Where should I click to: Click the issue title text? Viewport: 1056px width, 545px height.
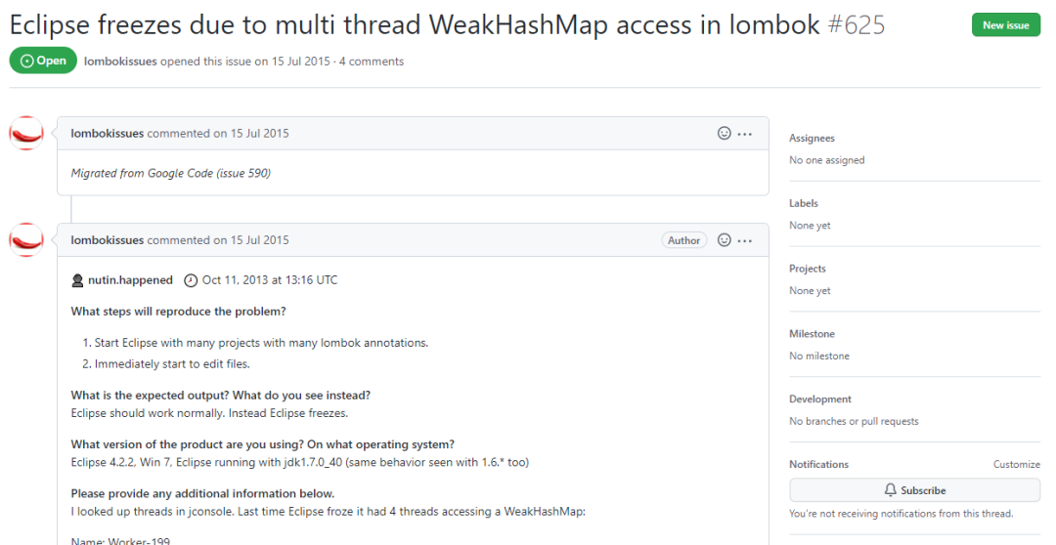pos(415,25)
